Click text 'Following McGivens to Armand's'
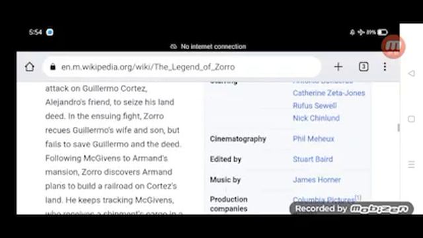This screenshot has width=423, height=238. [x=106, y=158]
